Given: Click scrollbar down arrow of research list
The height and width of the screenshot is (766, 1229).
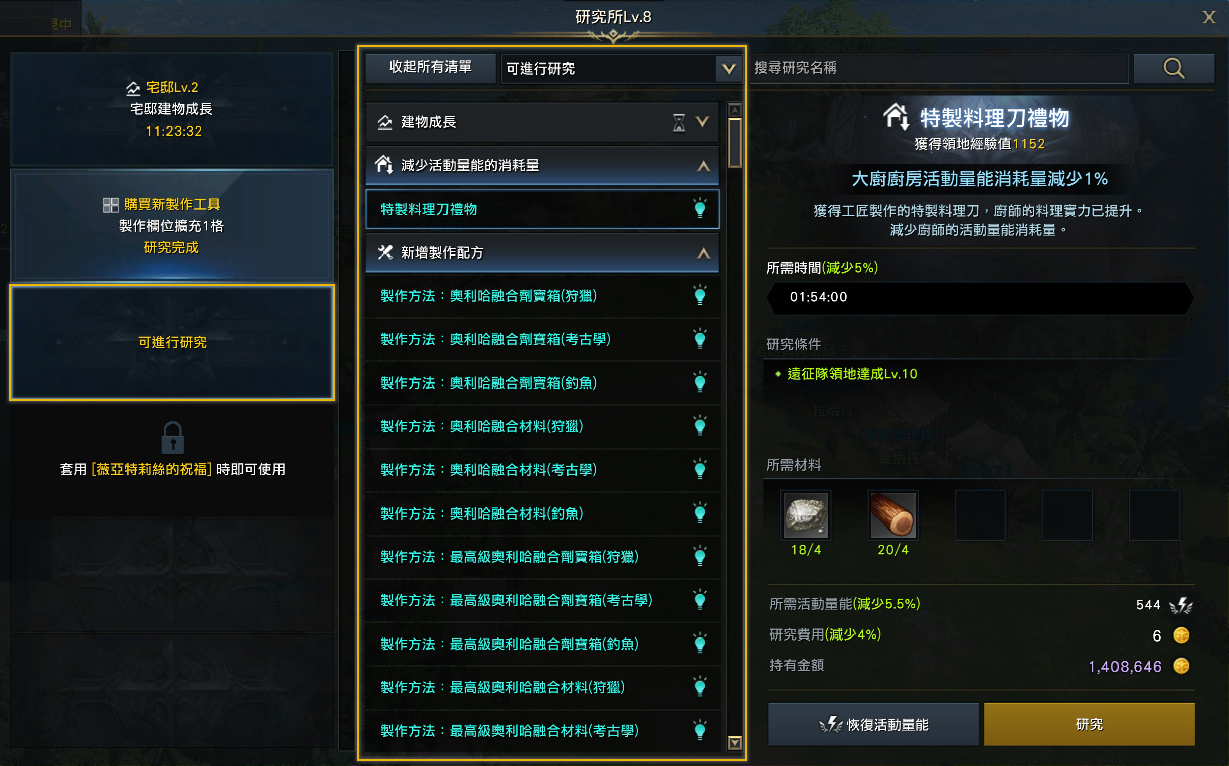Looking at the screenshot, I should (735, 743).
